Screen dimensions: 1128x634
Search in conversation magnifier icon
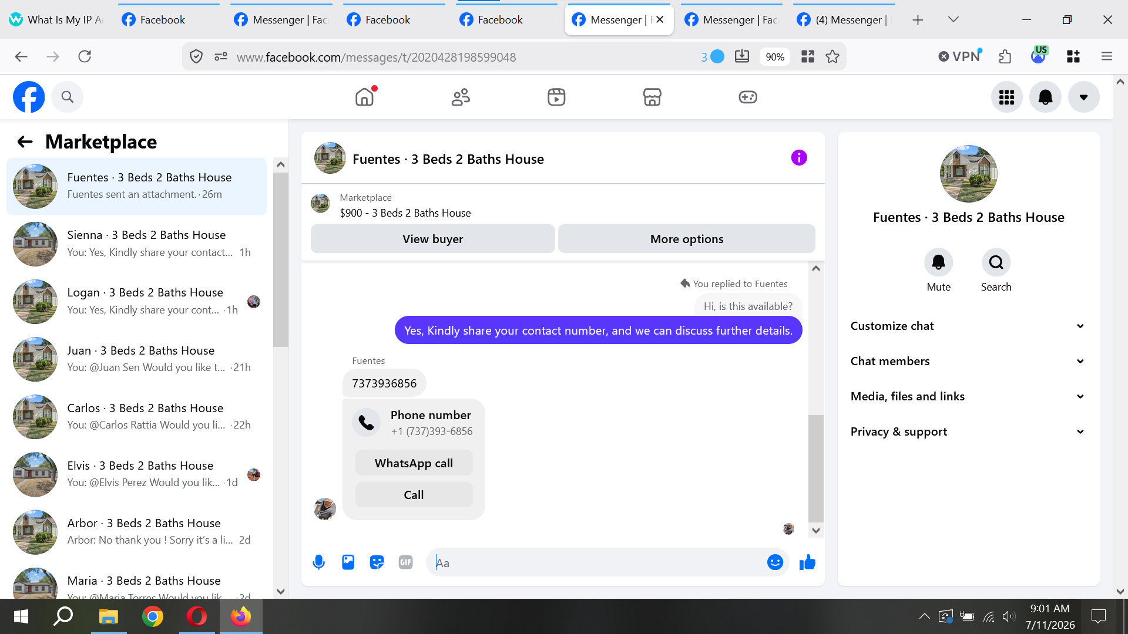(996, 262)
